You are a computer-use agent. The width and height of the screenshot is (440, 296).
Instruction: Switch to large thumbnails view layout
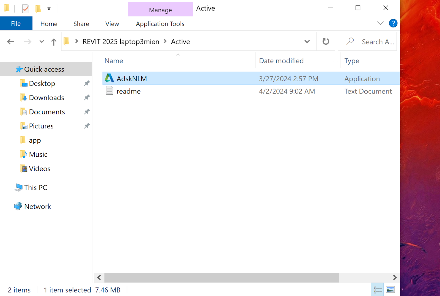pyautogui.click(x=390, y=290)
